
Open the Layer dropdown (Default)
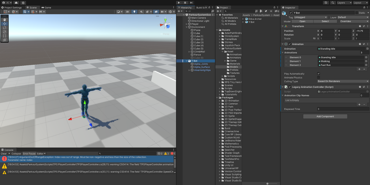click(x=353, y=17)
